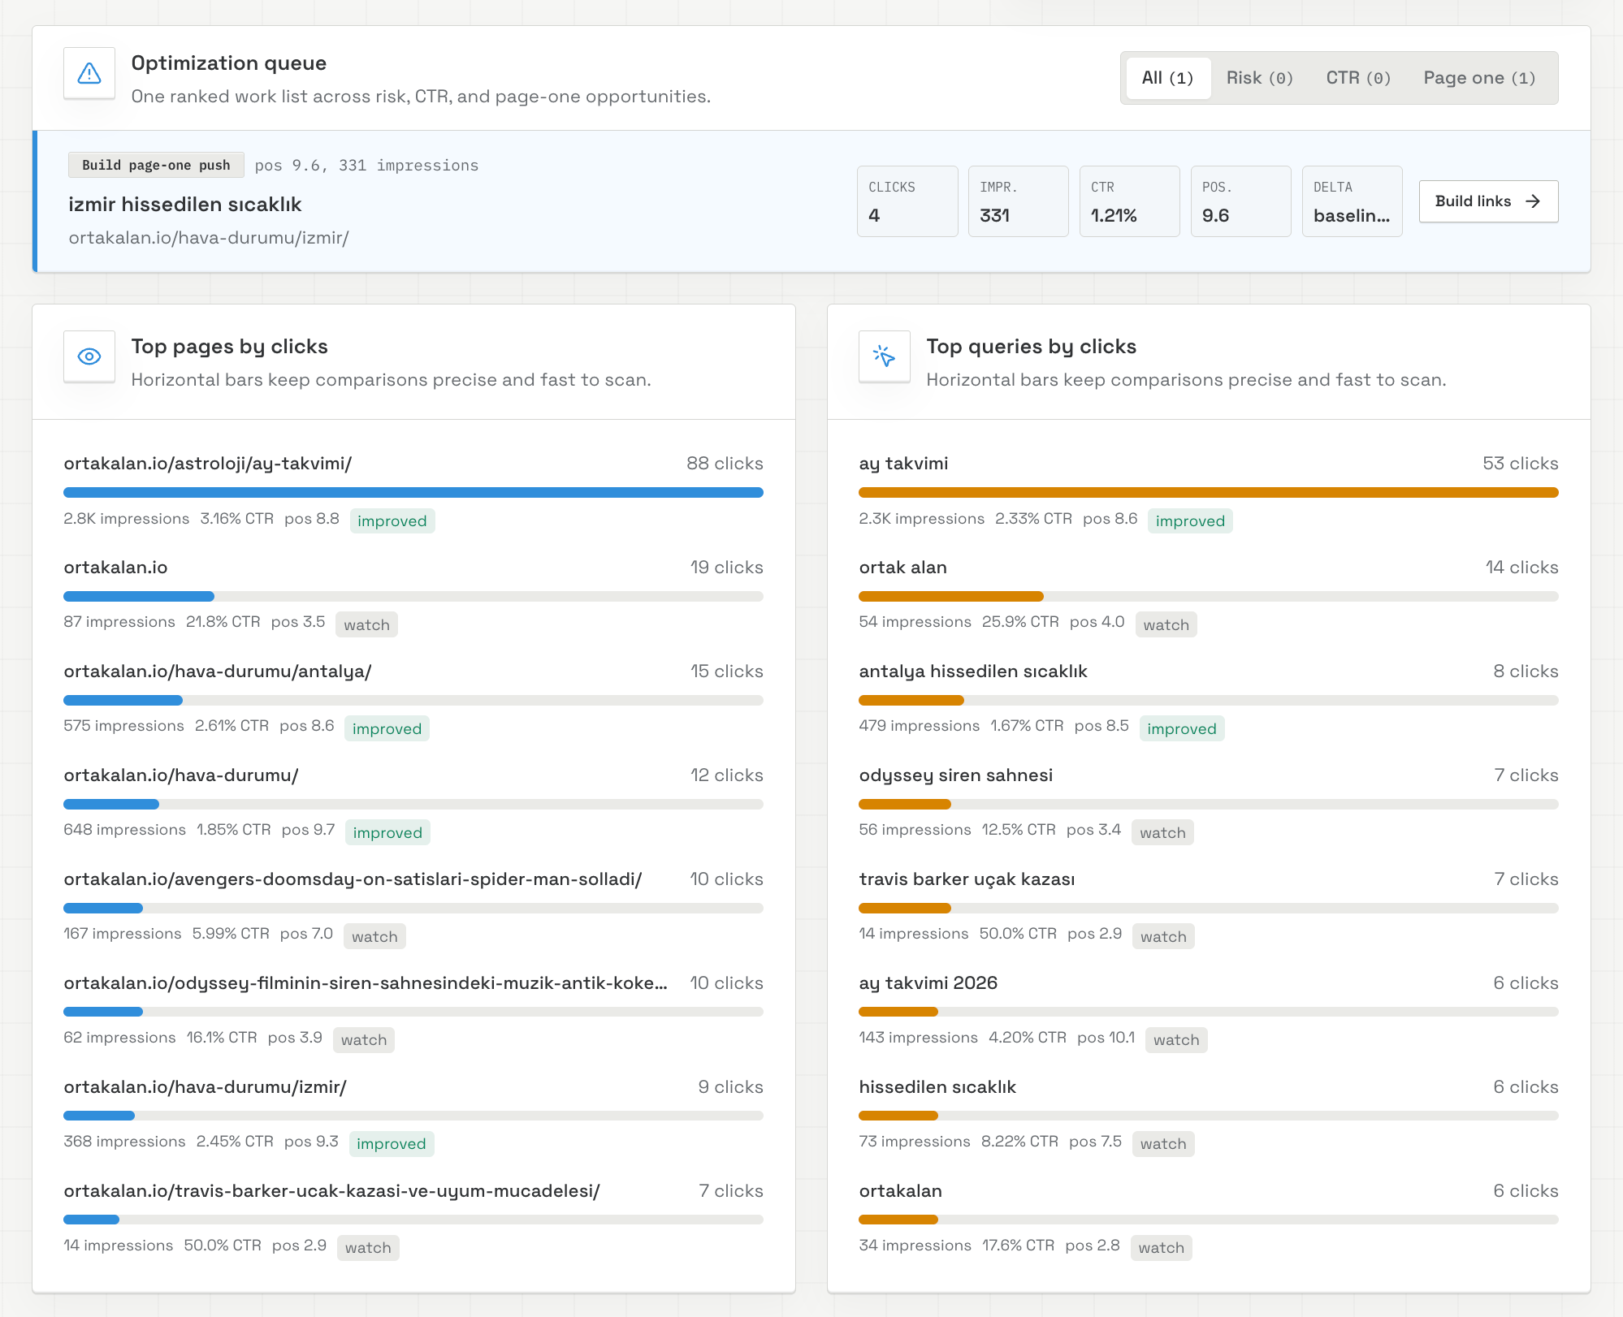Switch to the Page one (1) tab
Screen dimensions: 1623x1317
coord(1479,78)
